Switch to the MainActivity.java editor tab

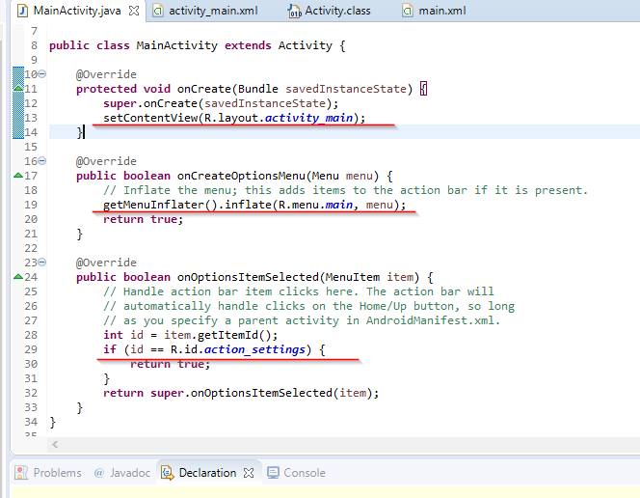point(77,11)
